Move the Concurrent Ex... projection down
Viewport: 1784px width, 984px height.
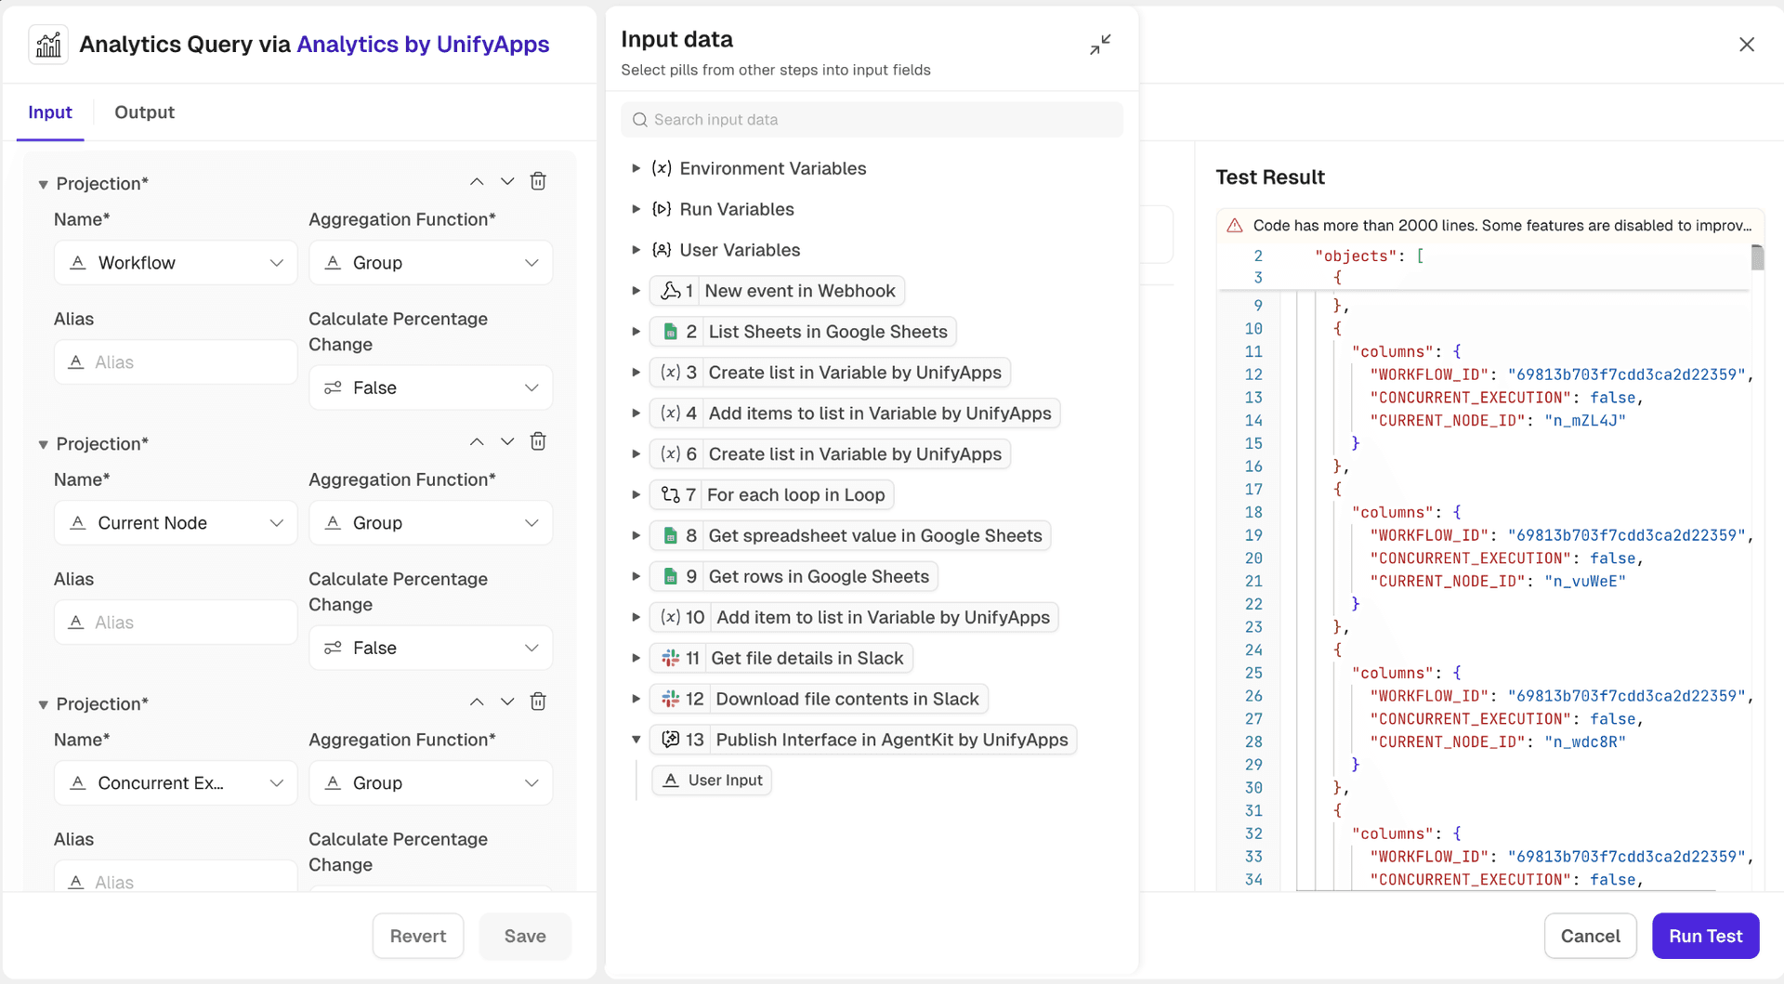(x=507, y=702)
